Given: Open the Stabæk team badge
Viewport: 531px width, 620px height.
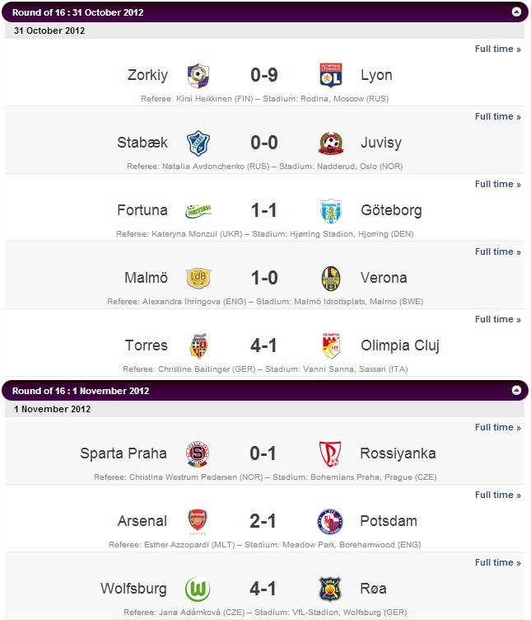Looking at the screenshot, I should tap(198, 143).
